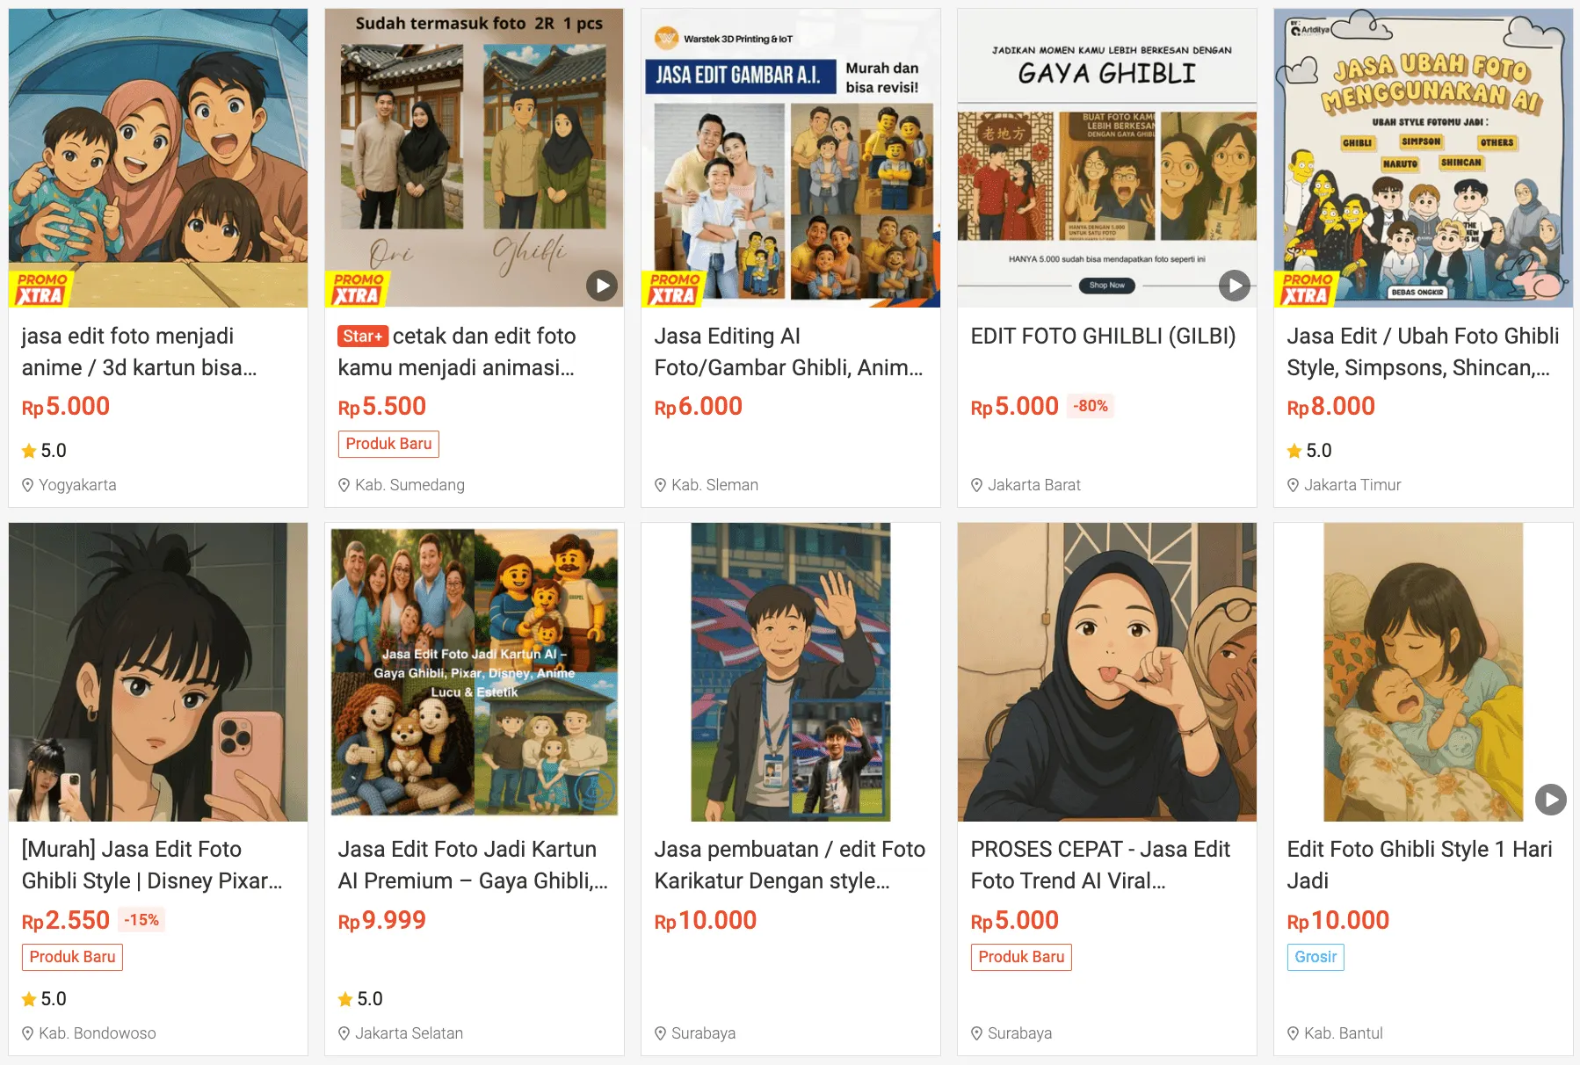Play video on EDIT FOTO GHILBLI listing
This screenshot has height=1065, width=1580.
click(x=1235, y=286)
